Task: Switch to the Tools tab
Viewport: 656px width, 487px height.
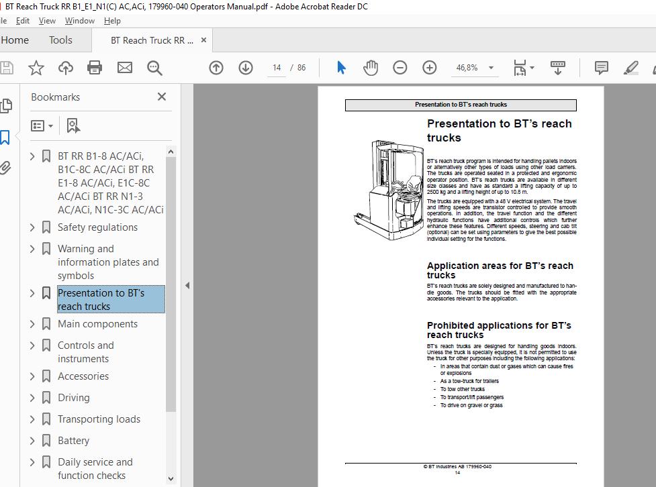Action: (60, 40)
